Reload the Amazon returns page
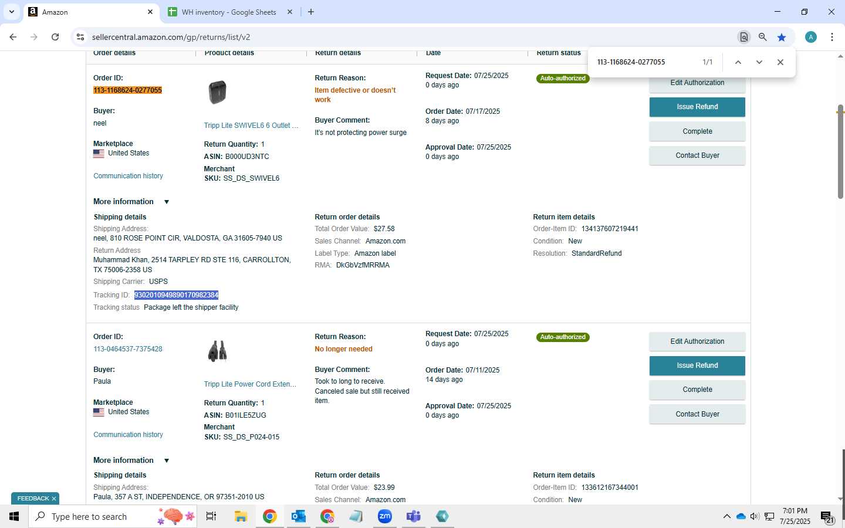This screenshot has width=845, height=528. [x=55, y=37]
